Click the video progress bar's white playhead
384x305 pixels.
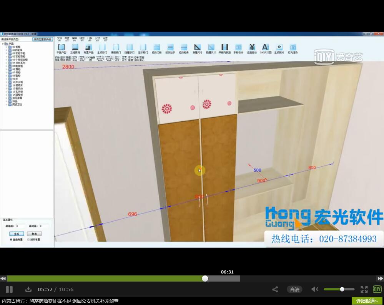(x=205, y=278)
